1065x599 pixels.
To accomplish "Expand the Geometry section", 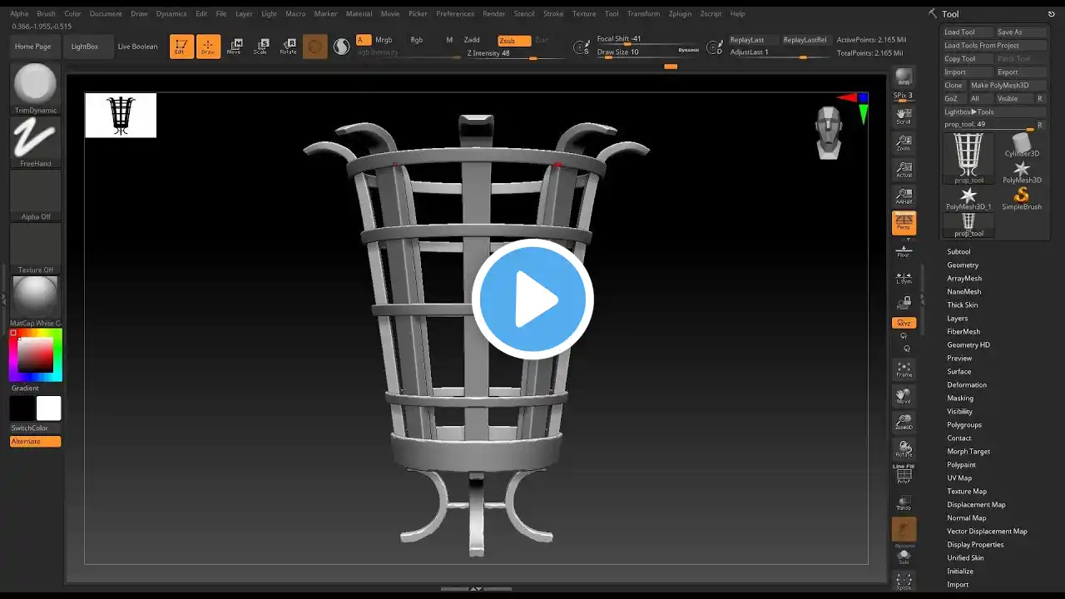I will click(963, 265).
